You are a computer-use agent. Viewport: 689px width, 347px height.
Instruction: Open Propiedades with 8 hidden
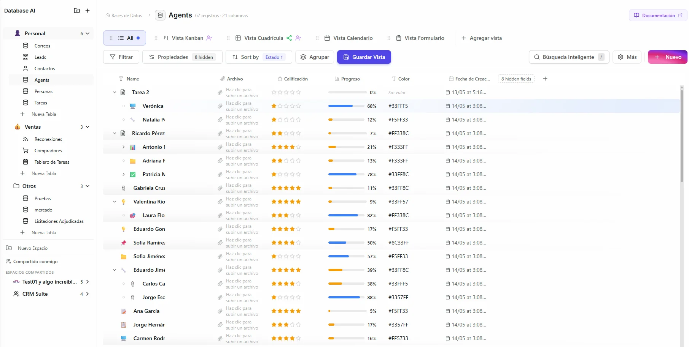pyautogui.click(x=182, y=57)
